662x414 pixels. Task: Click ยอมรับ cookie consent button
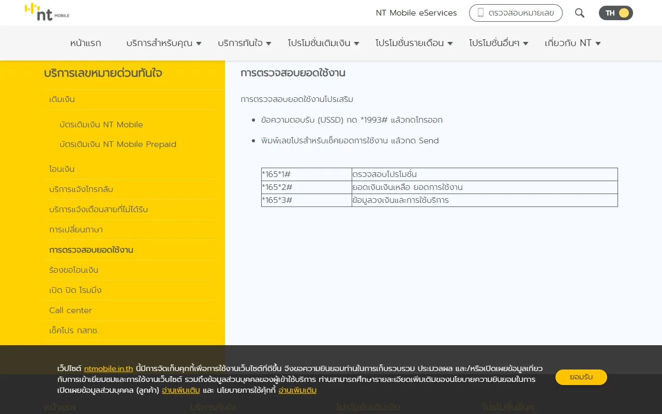(581, 377)
